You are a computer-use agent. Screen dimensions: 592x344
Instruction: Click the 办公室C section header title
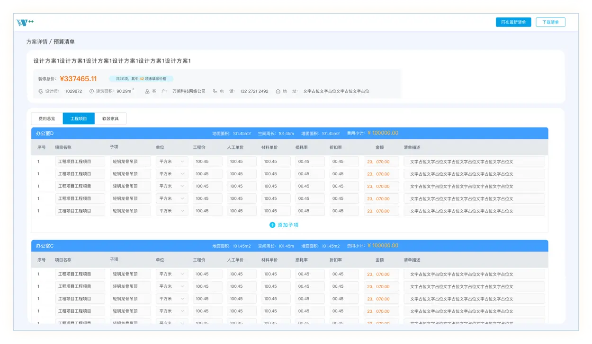(45, 246)
